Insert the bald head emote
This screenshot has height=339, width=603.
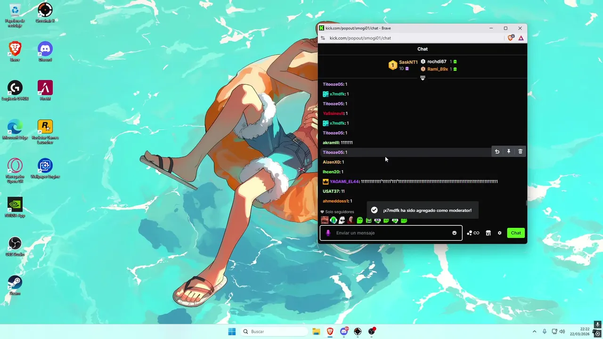tap(351, 220)
